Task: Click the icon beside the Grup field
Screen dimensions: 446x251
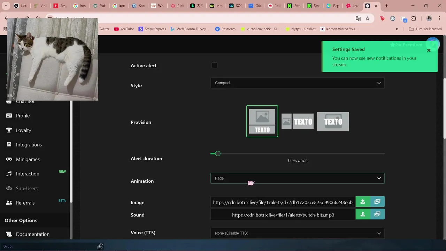Action: coord(100,246)
